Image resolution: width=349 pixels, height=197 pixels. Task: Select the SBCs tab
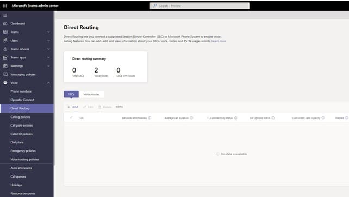point(71,94)
